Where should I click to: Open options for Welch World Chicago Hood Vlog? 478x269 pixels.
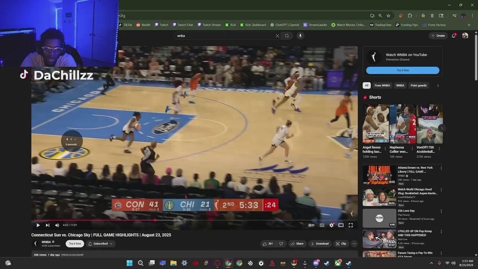point(441,190)
